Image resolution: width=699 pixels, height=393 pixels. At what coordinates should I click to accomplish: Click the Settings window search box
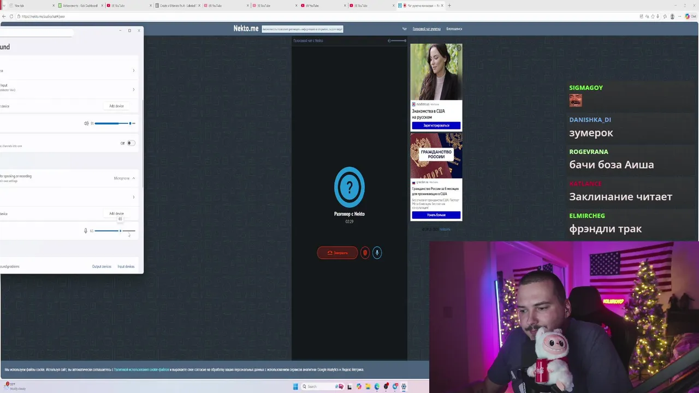(x=36, y=33)
